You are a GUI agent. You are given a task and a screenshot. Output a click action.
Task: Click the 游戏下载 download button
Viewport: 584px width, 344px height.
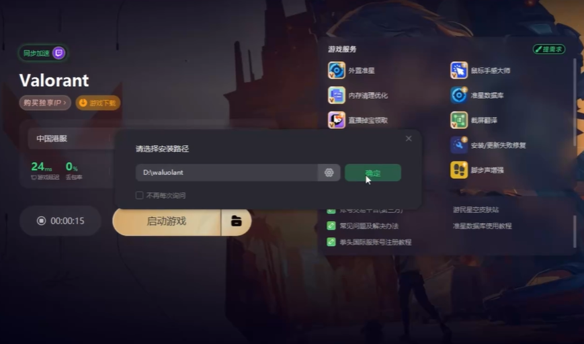(98, 103)
